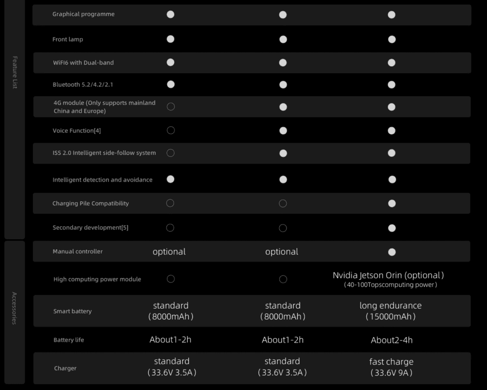The height and width of the screenshot is (390, 487).
Task: Click the Feature List side label
Action: coord(15,72)
